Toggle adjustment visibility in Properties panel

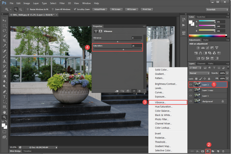[x=134, y=91]
